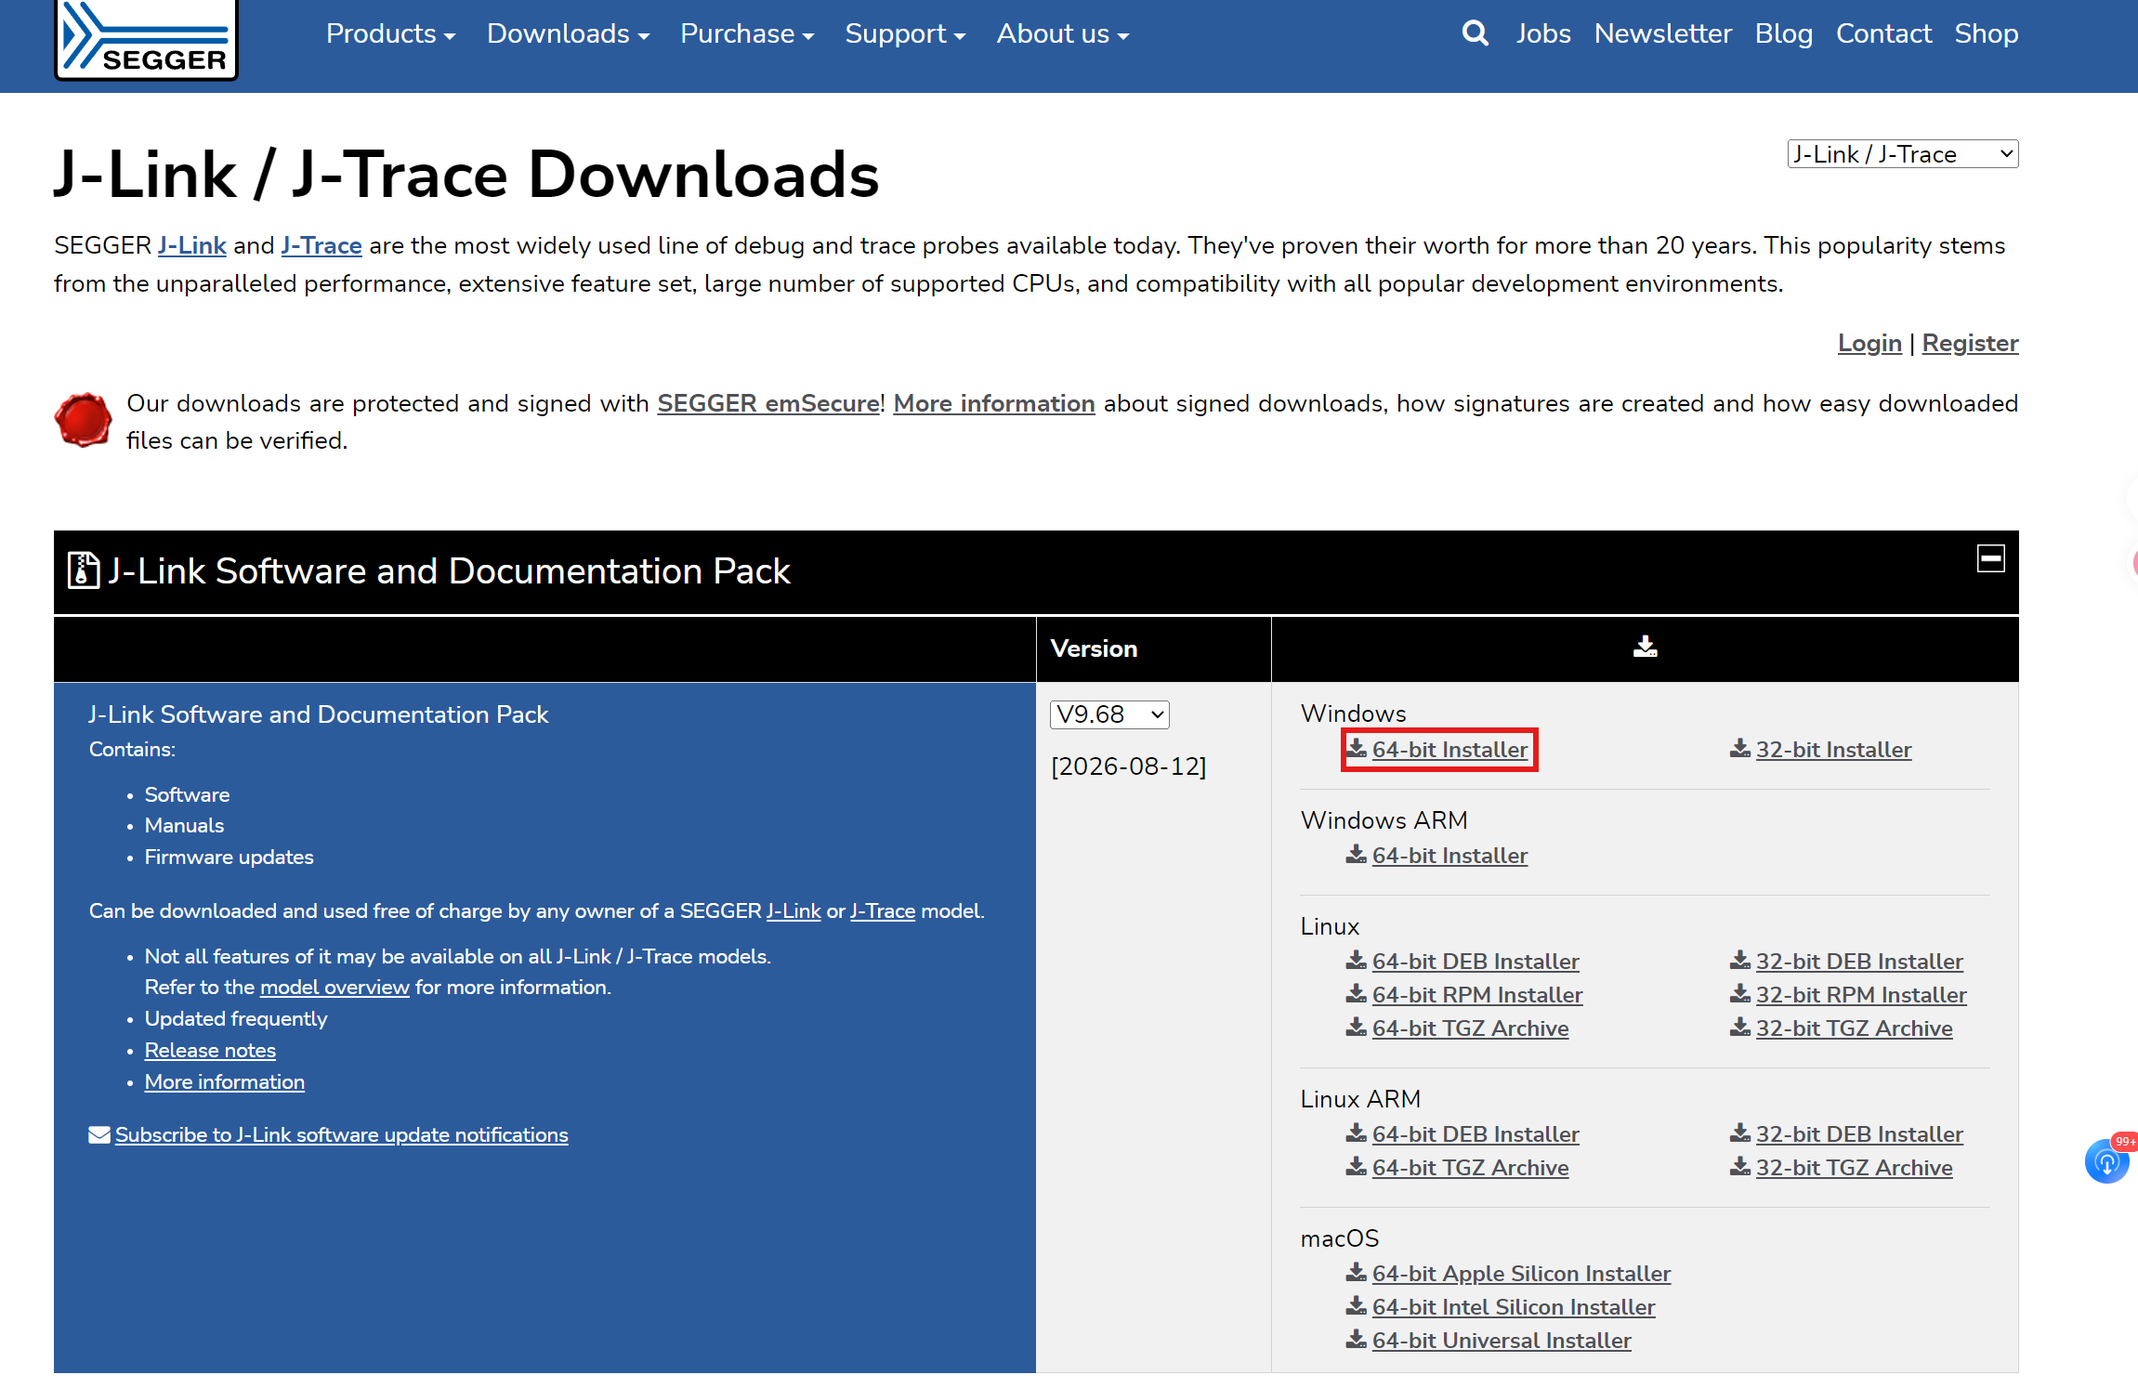Image resolution: width=2138 pixels, height=1388 pixels.
Task: Go to the Shop
Action: (x=1987, y=33)
